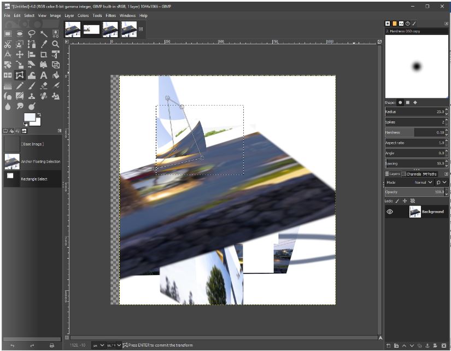
Task: Increase the Spacing value stepper
Action: pos(447,162)
